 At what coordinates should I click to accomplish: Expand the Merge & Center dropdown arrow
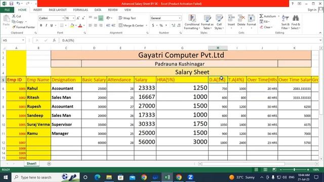[146, 25]
